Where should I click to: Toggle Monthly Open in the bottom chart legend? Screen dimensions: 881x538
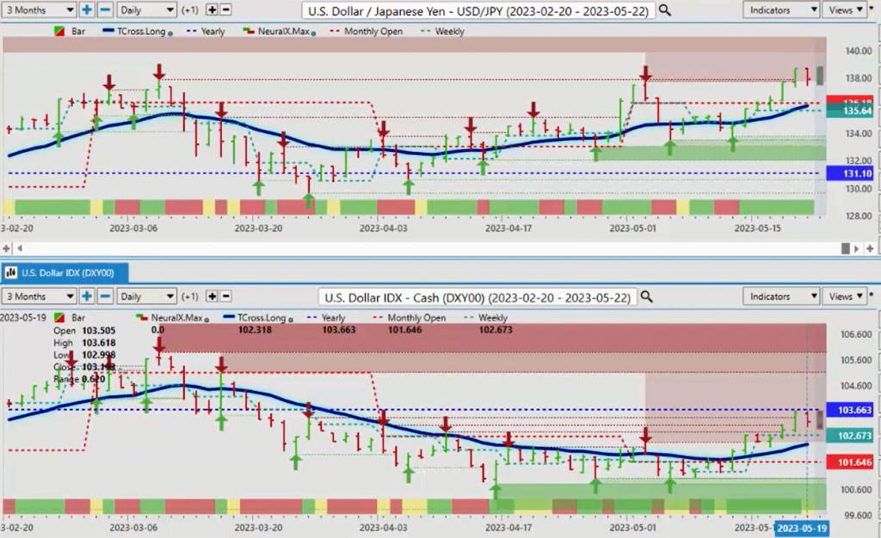click(x=410, y=317)
